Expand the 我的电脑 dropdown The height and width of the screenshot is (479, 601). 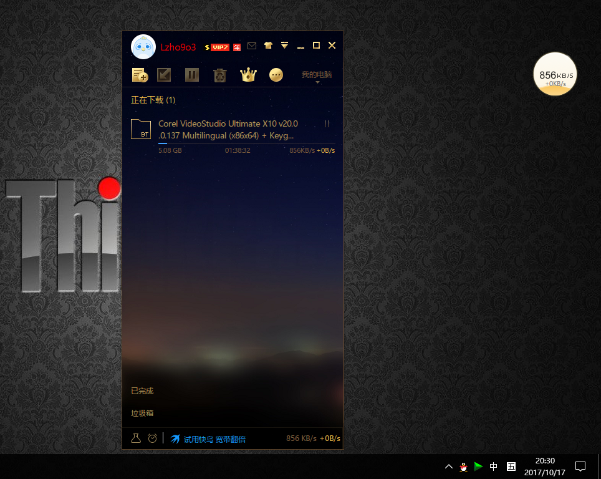[x=317, y=75]
